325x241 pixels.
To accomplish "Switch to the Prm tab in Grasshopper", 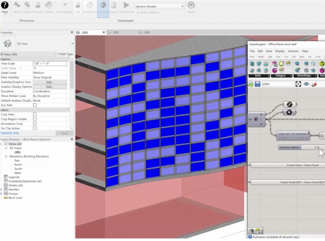I will pyautogui.click(x=252, y=57).
